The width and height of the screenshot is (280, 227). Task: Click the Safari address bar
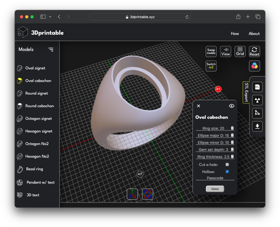point(140,17)
